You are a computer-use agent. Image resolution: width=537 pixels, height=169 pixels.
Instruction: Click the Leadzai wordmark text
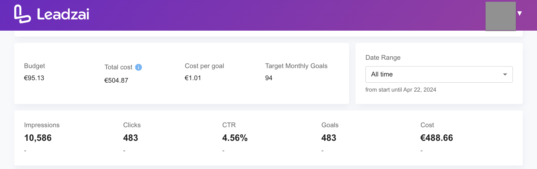tap(63, 14)
